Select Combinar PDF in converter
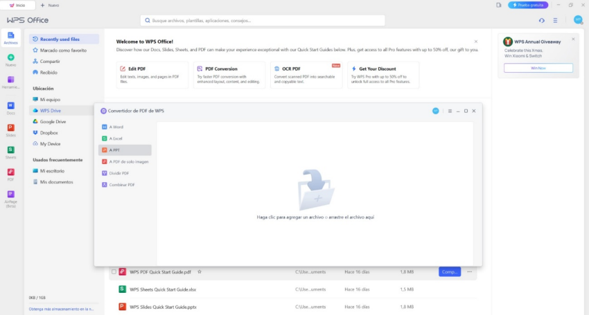The height and width of the screenshot is (315, 589). (125, 185)
